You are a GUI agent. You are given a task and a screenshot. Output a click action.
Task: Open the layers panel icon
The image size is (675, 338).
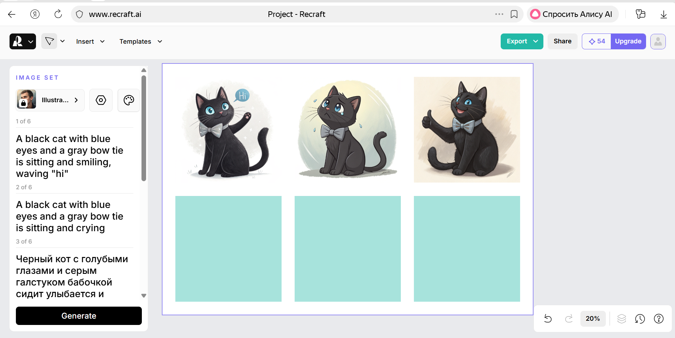pyautogui.click(x=622, y=319)
